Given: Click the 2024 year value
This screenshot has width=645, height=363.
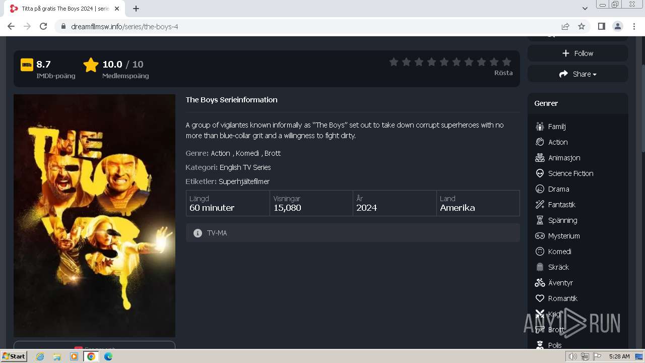Looking at the screenshot, I should point(366,208).
